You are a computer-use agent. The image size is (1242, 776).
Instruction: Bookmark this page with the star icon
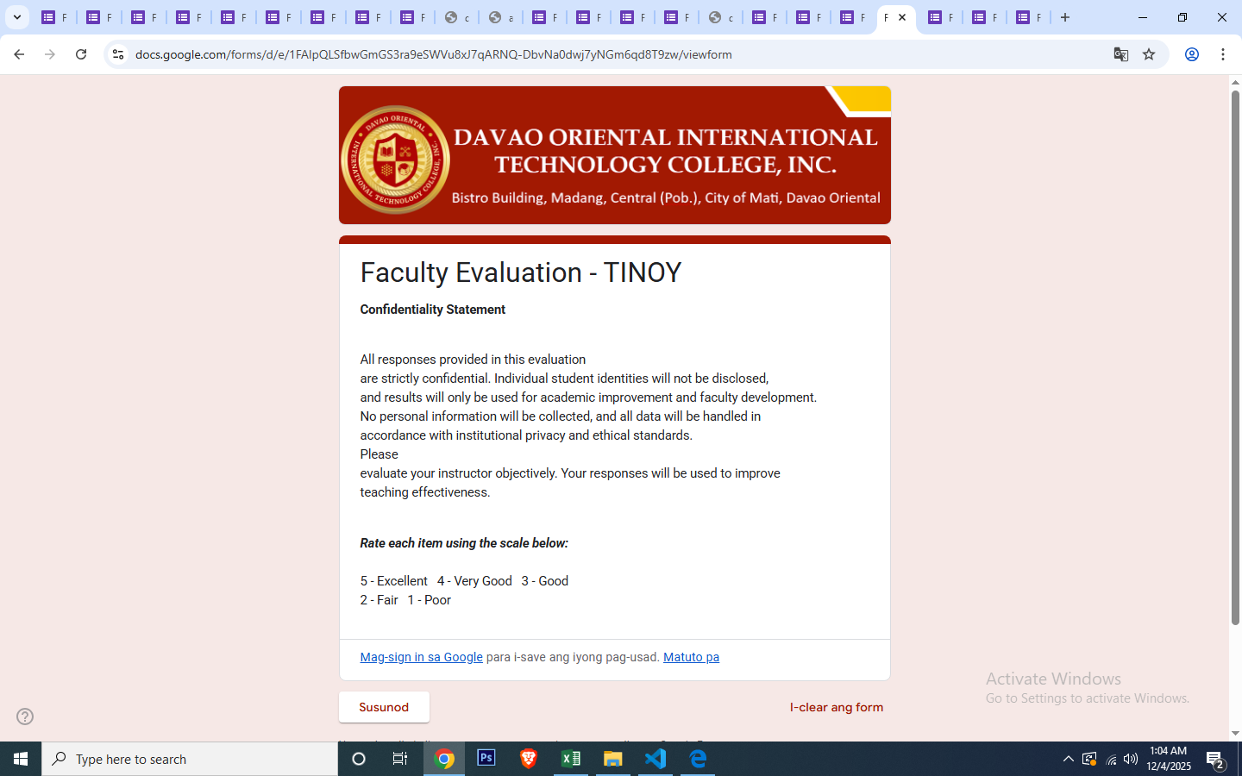pyautogui.click(x=1149, y=54)
